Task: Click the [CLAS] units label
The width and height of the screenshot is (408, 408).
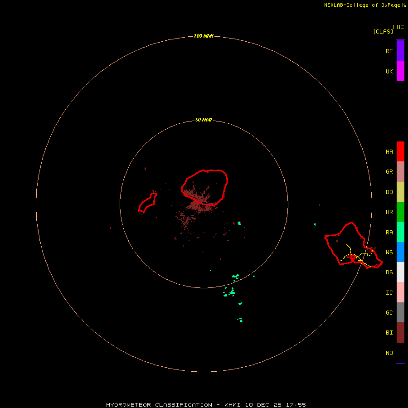Action: [383, 31]
